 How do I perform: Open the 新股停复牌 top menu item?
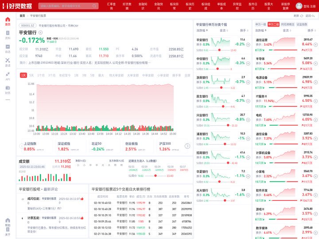point(285,6)
